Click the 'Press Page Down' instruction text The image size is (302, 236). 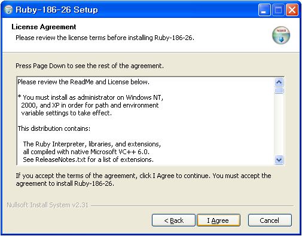click(90, 66)
